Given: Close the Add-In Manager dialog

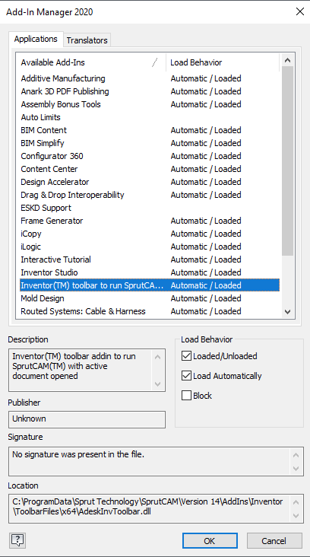Looking at the screenshot, I should coord(299,11).
